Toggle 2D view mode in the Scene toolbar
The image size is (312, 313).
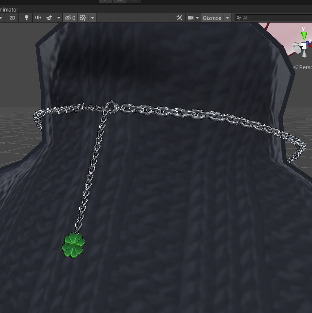coord(12,18)
